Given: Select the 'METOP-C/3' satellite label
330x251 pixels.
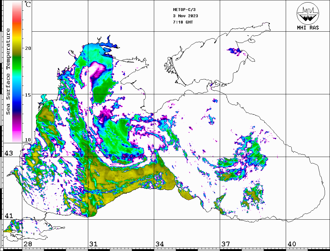Looking at the screenshot, I should point(184,10).
